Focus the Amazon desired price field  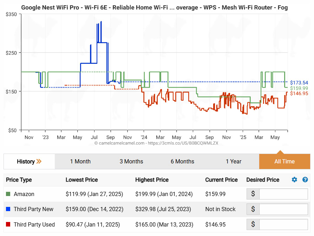coord(283,194)
